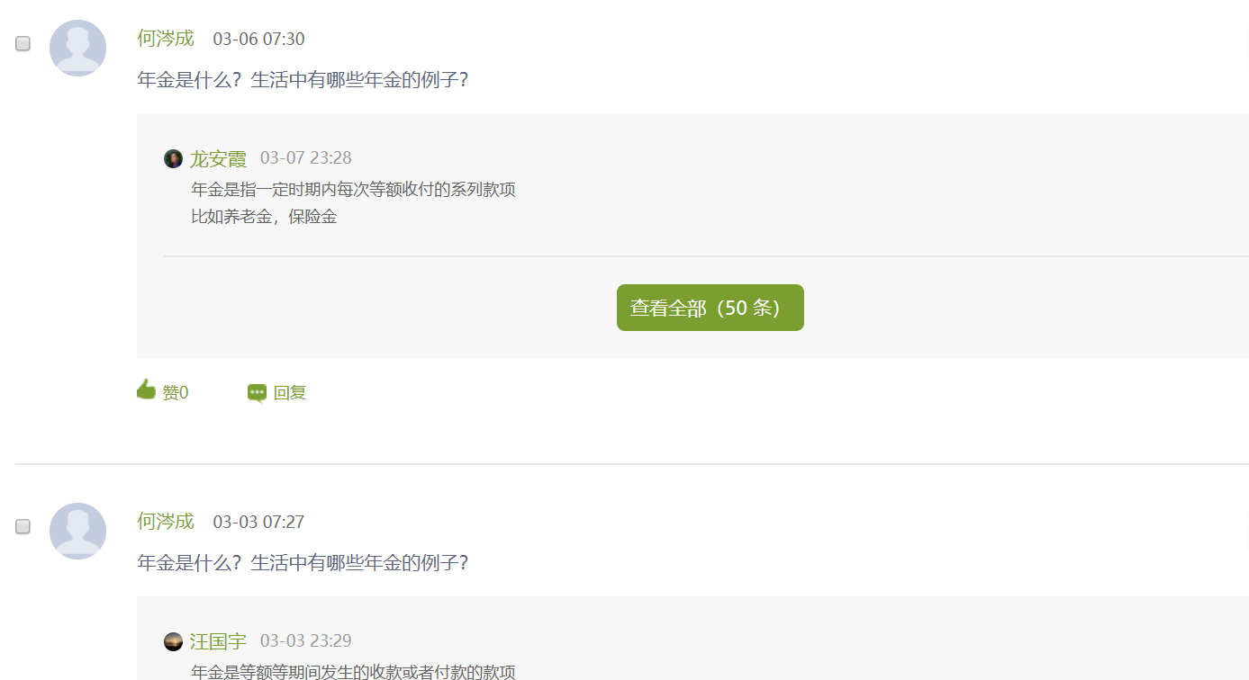Click the 03-06 07:30 post timestamp

click(258, 40)
